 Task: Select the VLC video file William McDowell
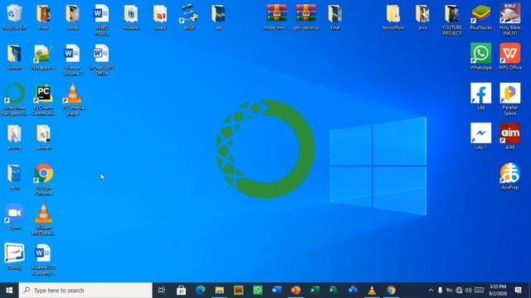pos(43,219)
